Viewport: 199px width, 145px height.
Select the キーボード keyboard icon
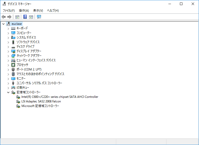(x=13, y=28)
